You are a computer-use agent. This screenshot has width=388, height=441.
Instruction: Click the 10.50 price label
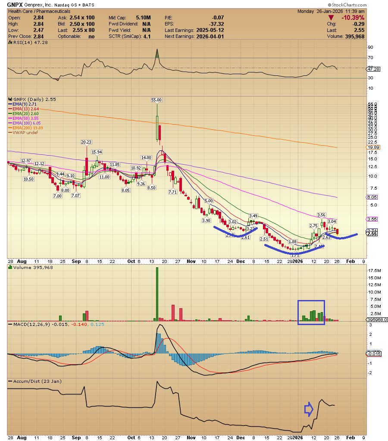coord(29,179)
